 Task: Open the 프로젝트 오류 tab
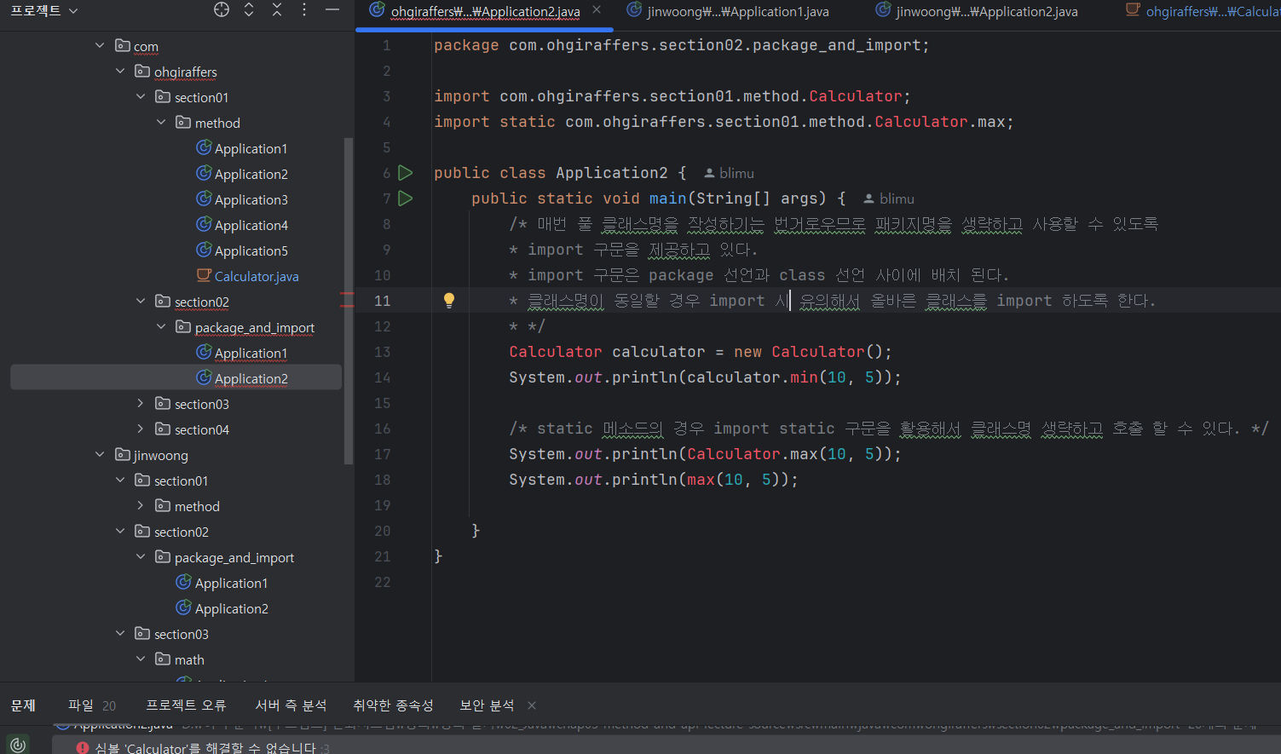[x=186, y=705]
